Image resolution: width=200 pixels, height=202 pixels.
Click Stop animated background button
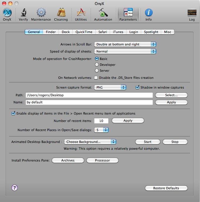(x=175, y=142)
